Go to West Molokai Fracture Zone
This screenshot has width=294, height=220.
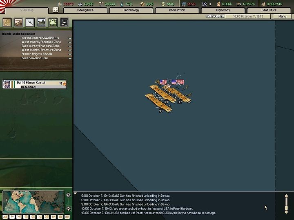41,50
